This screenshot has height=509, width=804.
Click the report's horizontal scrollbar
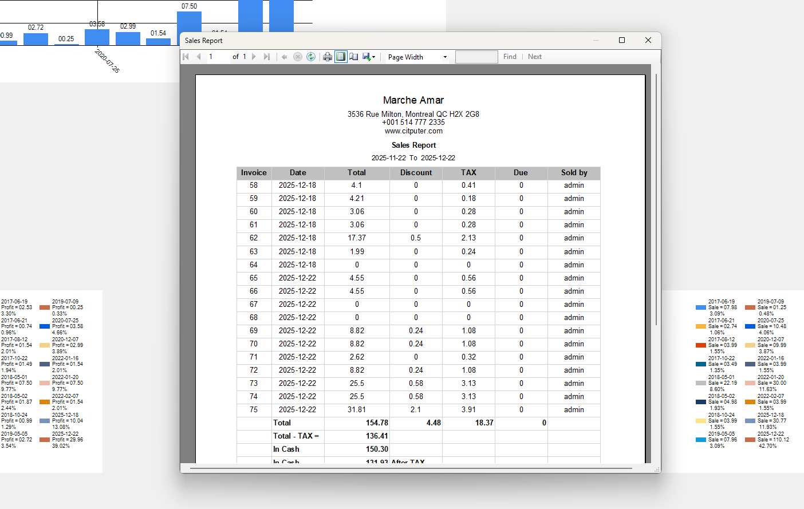pos(411,468)
